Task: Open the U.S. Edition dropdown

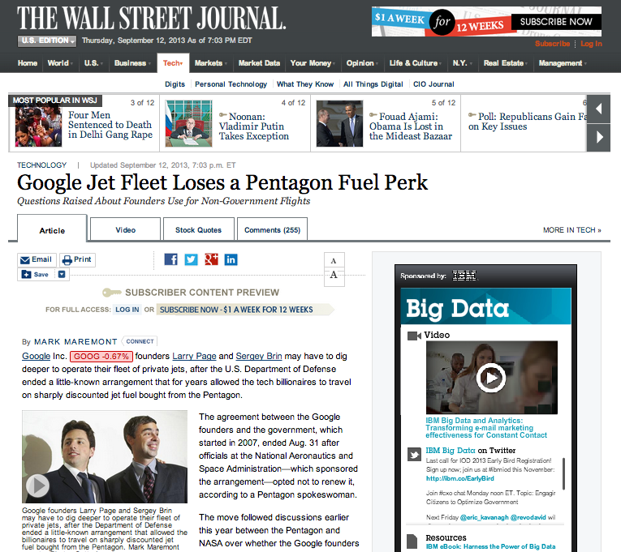Action: 48,41
